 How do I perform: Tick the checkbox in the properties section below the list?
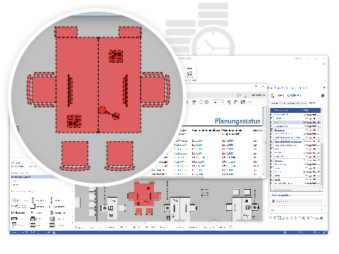(274, 201)
